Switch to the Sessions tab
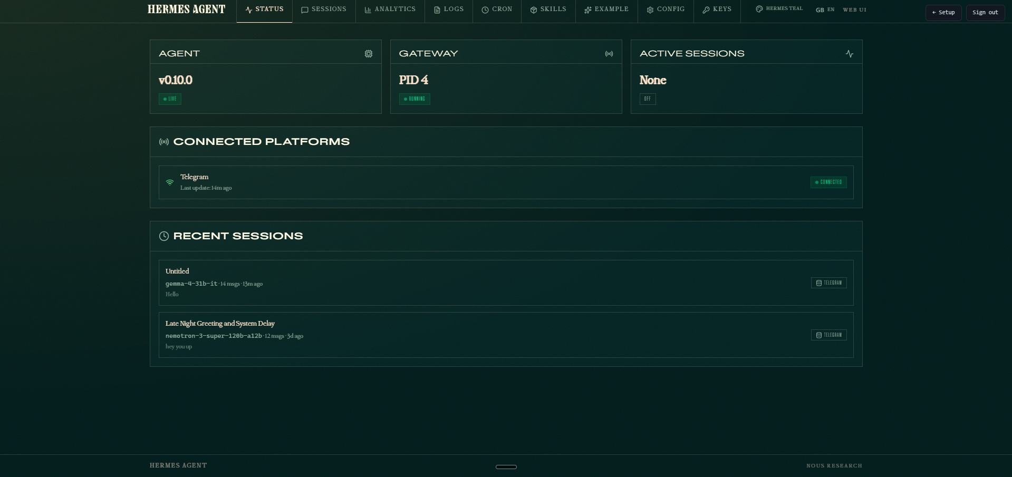The width and height of the screenshot is (1012, 477). click(x=324, y=9)
